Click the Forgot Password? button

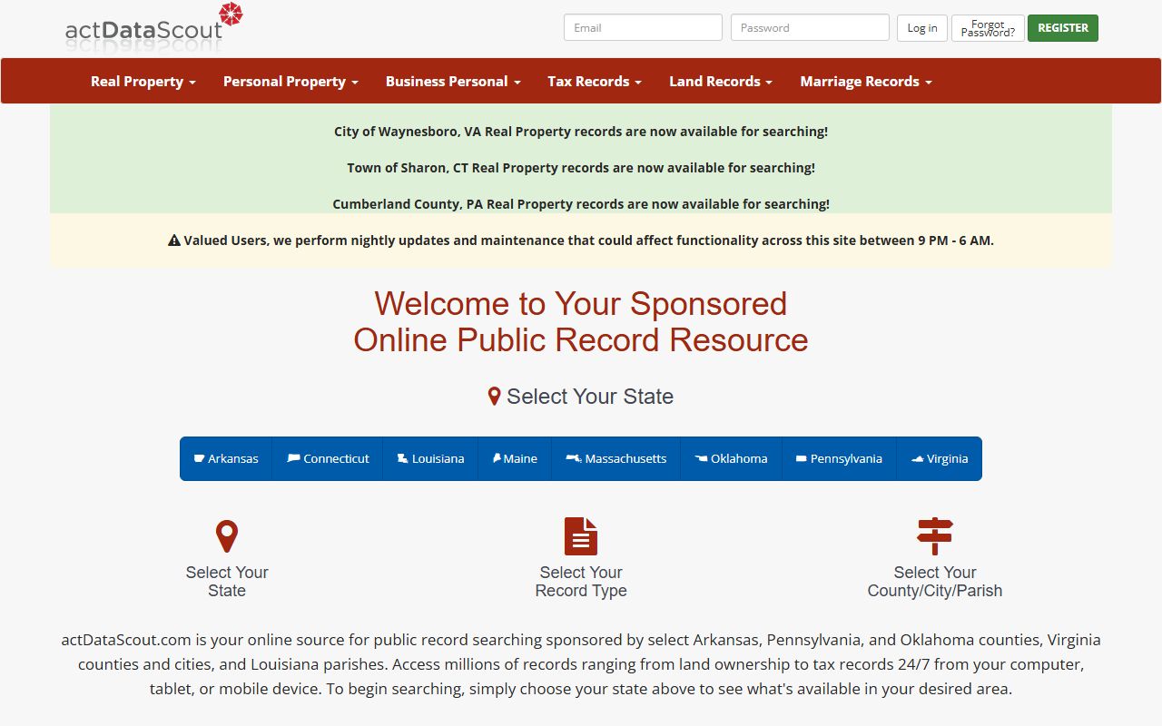[988, 28]
